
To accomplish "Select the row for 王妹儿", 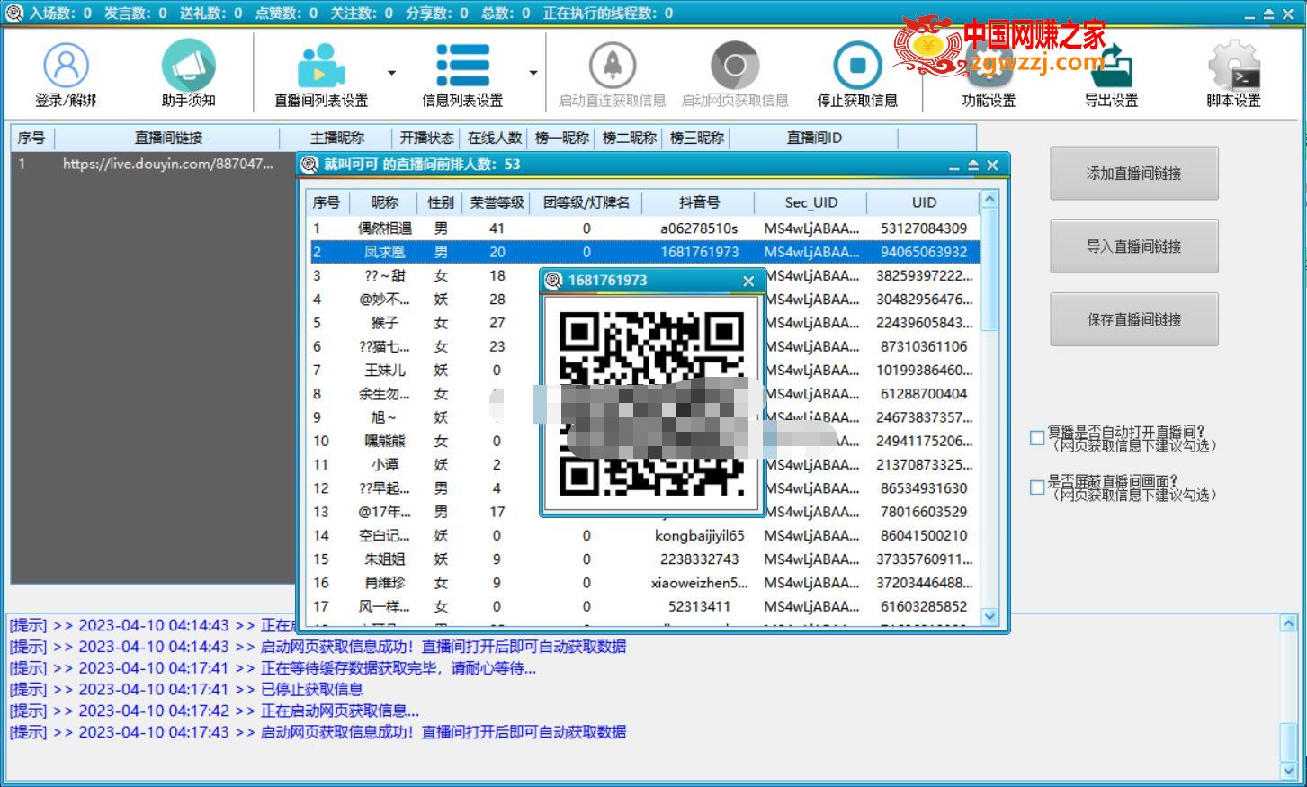I will [x=384, y=370].
